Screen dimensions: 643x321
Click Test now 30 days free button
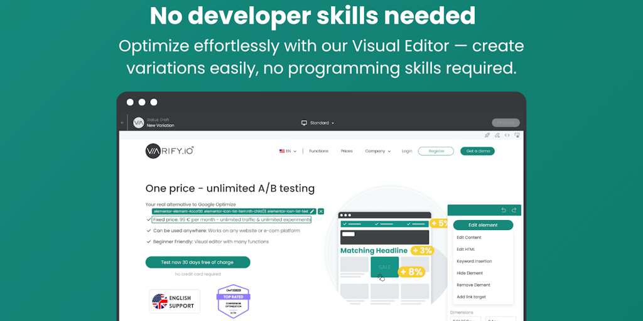coord(198,262)
